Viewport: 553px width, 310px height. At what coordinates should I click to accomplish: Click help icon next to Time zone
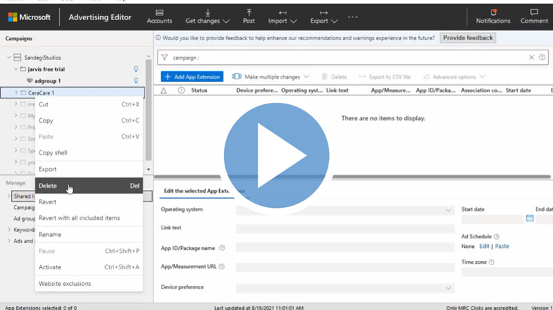[491, 262]
